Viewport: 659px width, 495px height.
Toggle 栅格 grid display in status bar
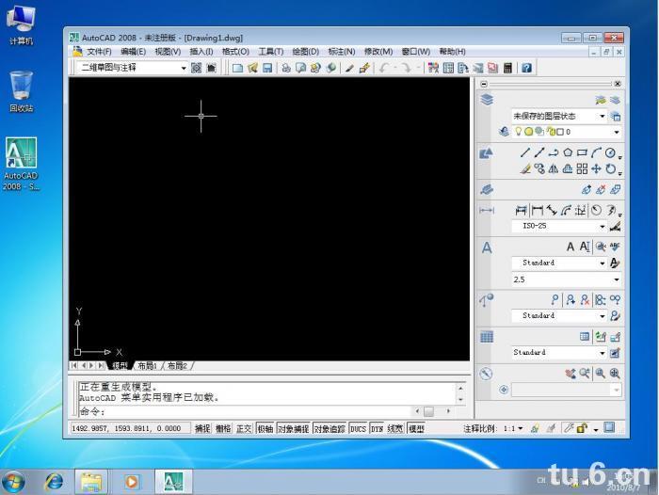[x=223, y=429]
